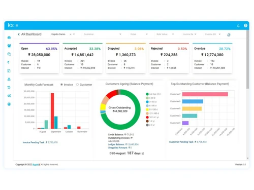Open the upload icon in the sidebar
The image size is (254, 190).
coord(9,79)
